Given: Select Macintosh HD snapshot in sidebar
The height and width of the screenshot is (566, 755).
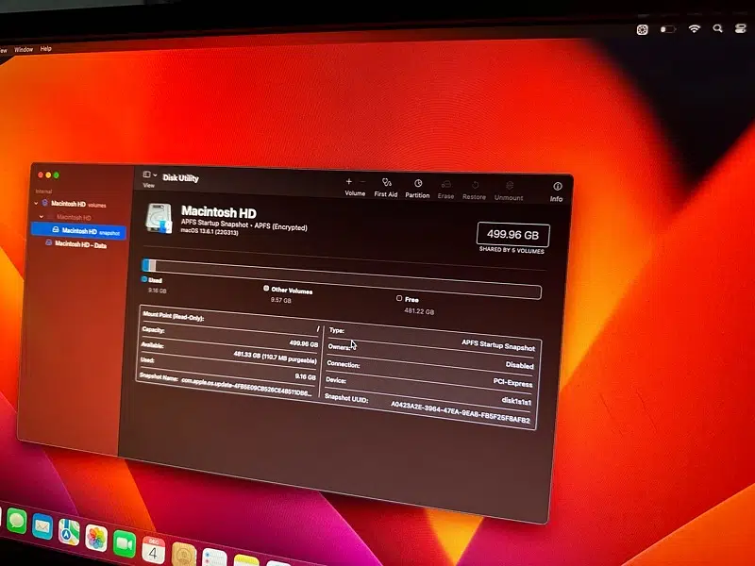Looking at the screenshot, I should click(x=79, y=231).
